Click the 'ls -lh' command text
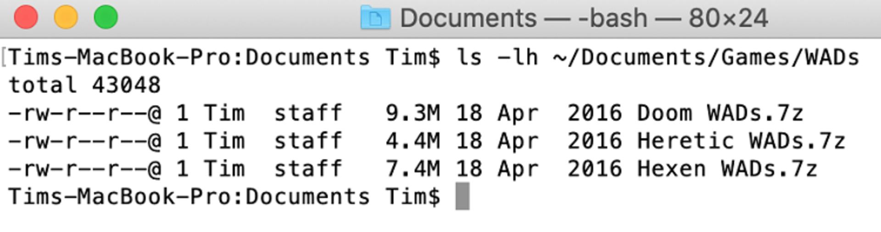Screen dimensions: 881x232 496,57
